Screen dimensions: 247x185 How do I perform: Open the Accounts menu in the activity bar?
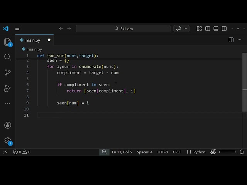click(8, 125)
